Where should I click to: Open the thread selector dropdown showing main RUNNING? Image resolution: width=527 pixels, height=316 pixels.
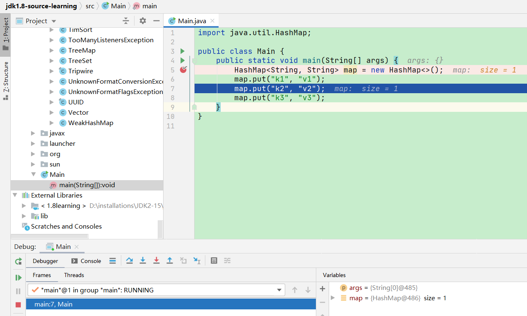(x=279, y=290)
